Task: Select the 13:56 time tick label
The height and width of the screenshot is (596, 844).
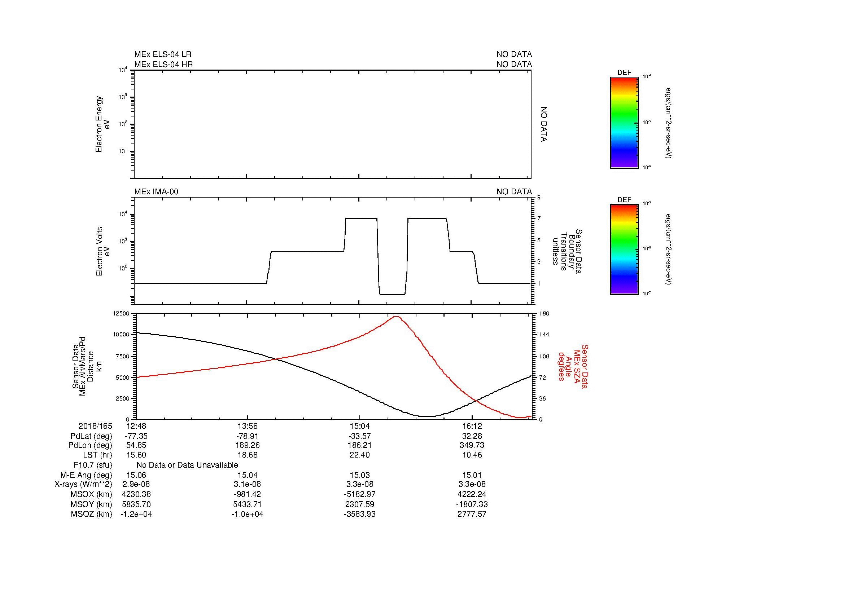Action: click(x=248, y=426)
